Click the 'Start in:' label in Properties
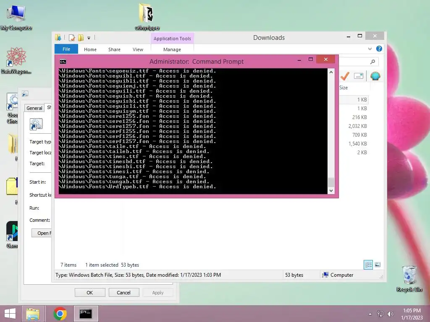The height and width of the screenshot is (322, 430). tap(37, 182)
